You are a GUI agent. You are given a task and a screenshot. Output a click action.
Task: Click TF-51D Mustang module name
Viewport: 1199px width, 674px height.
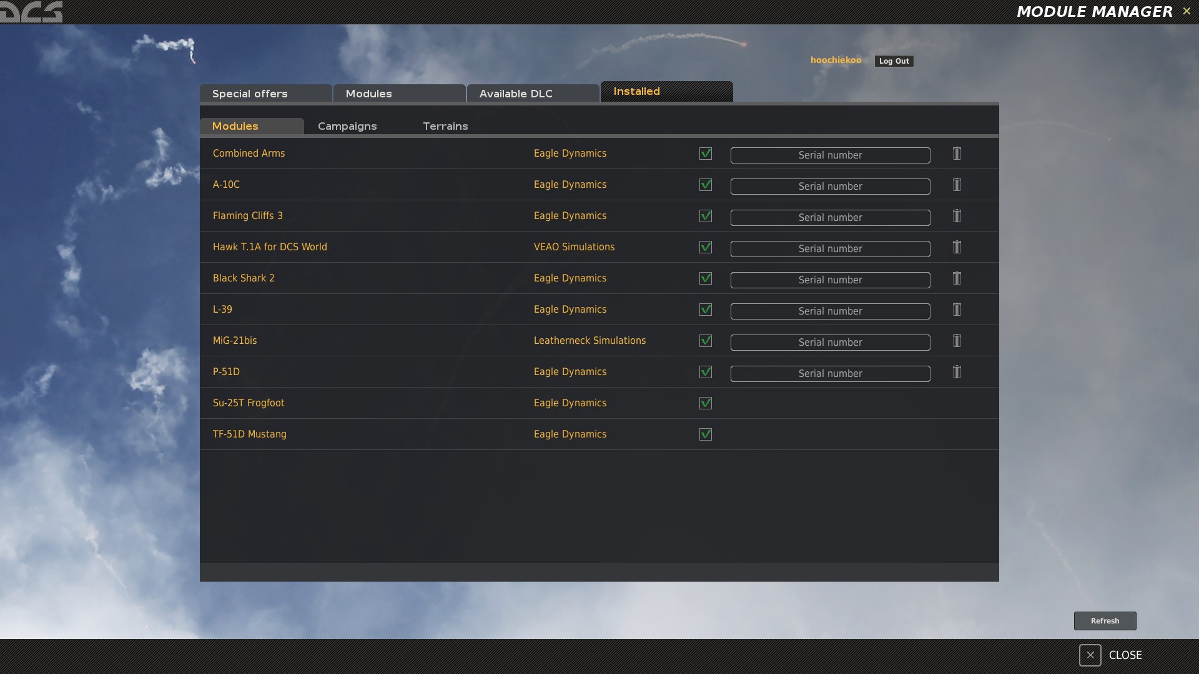249,434
